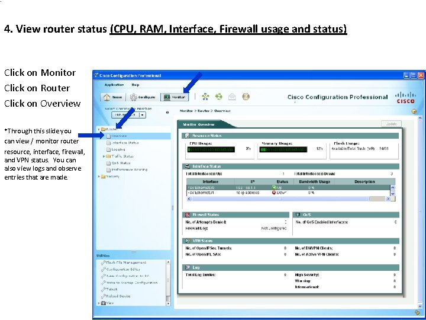The width and height of the screenshot is (426, 320).
Task: Click the Bandwidth Usage column header
Action: click(x=314, y=181)
